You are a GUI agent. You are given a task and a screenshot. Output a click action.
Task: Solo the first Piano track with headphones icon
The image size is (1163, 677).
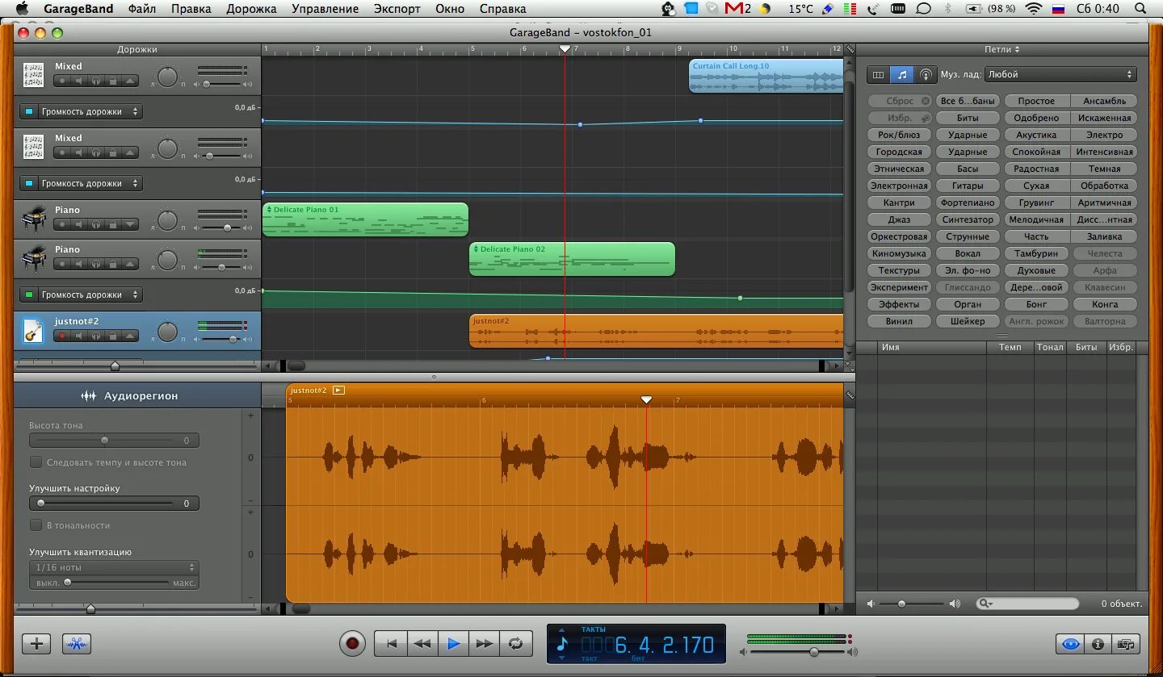click(x=97, y=224)
